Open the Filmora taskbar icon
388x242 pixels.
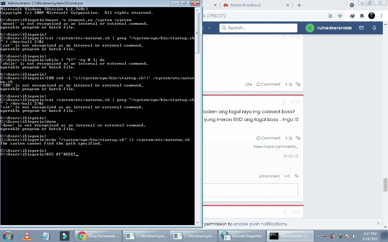(x=65, y=236)
